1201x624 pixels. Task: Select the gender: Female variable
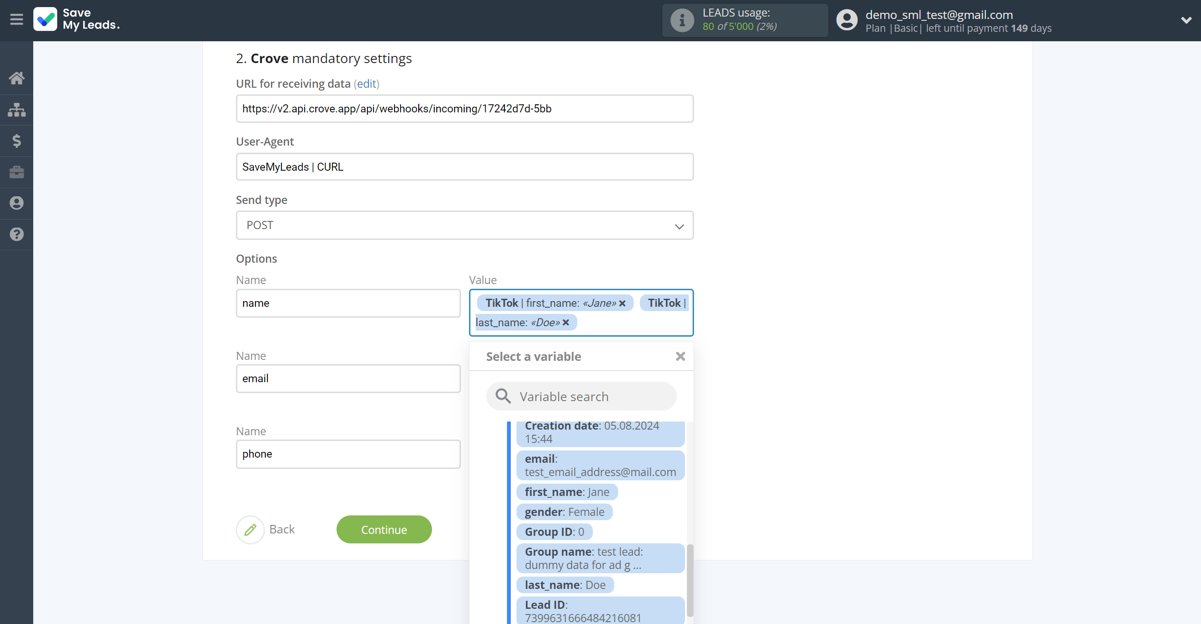pyautogui.click(x=564, y=512)
